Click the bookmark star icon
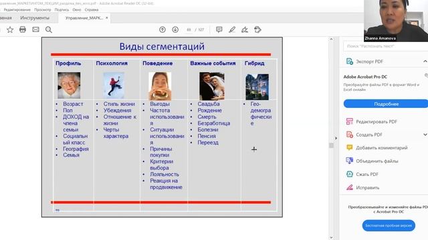 click(x=10, y=29)
